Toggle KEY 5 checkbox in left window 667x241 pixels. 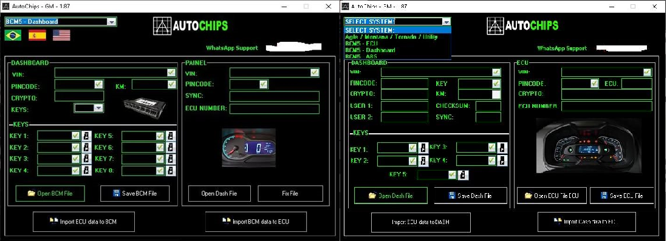click(160, 136)
